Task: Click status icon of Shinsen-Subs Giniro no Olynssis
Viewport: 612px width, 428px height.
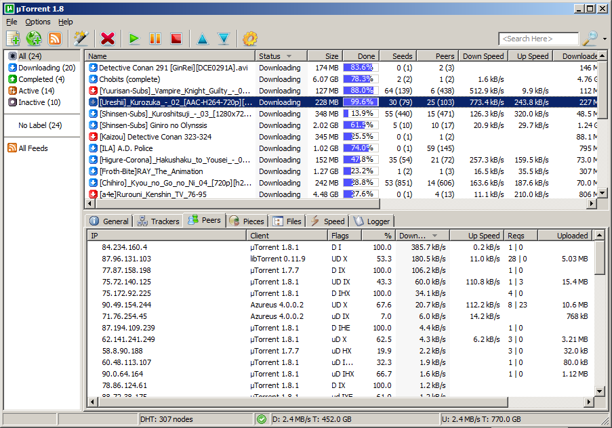Action: pos(93,125)
